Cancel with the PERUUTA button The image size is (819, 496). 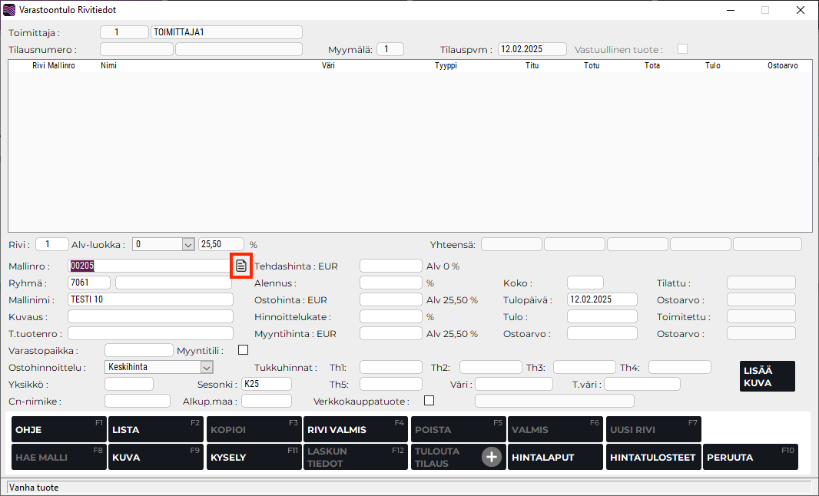point(751,457)
